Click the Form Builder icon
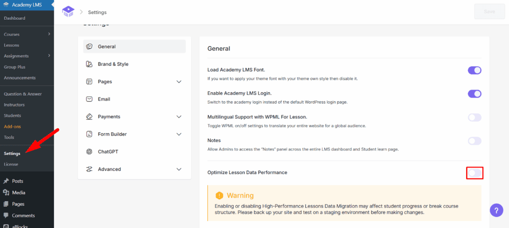 pos(89,134)
